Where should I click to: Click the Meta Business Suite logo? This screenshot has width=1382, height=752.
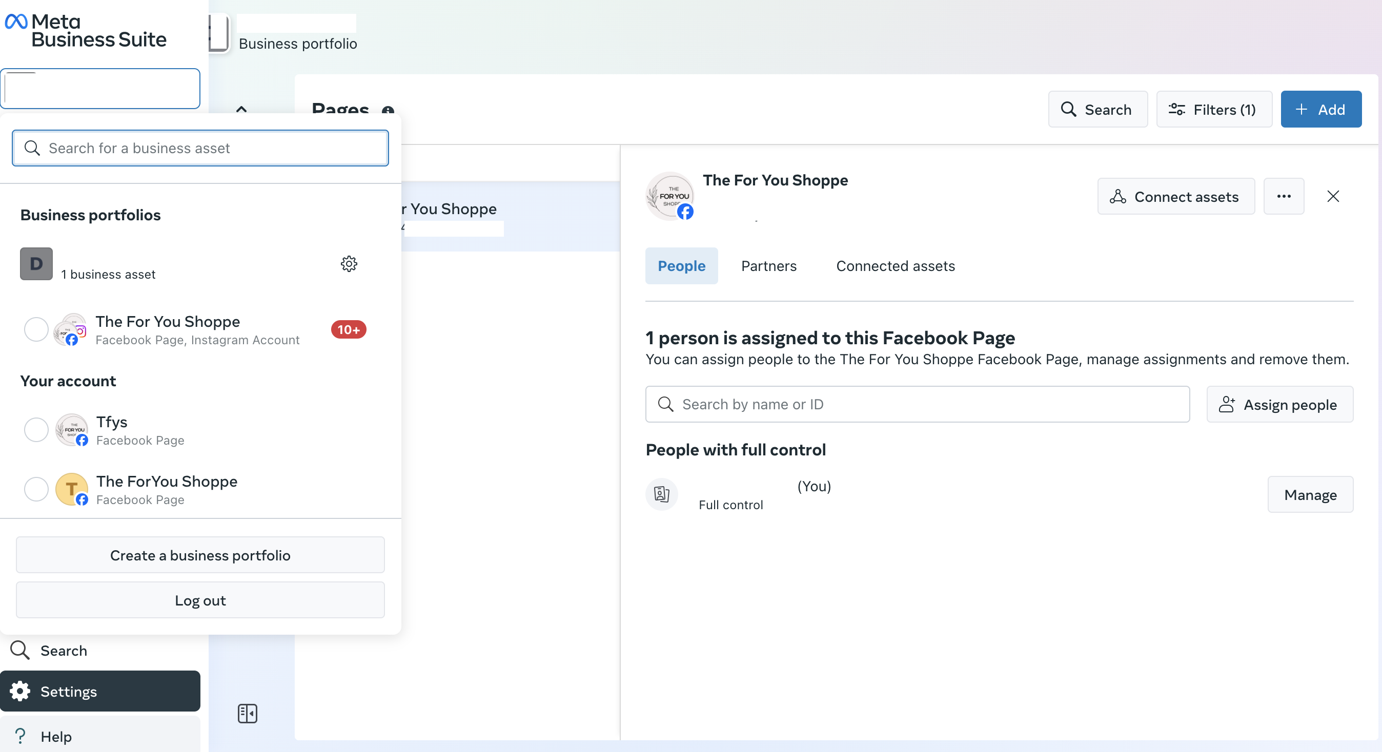tap(86, 31)
